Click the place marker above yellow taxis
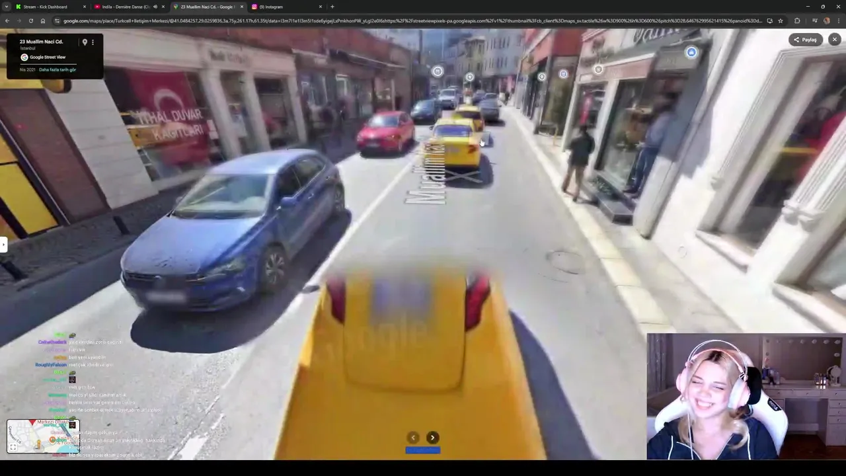 click(469, 77)
